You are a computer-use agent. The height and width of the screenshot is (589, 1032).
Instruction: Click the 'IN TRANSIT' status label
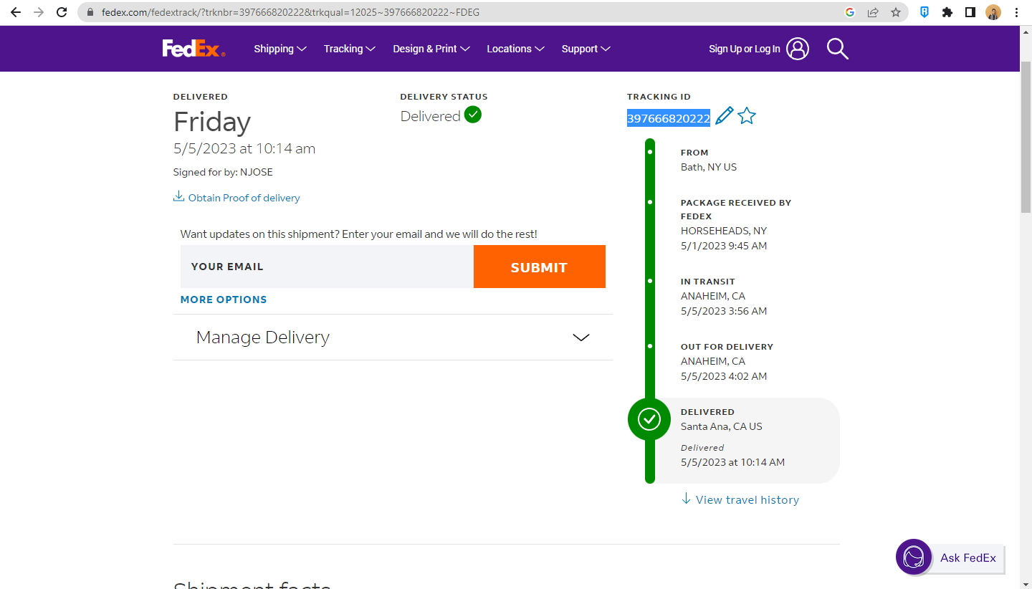click(708, 282)
